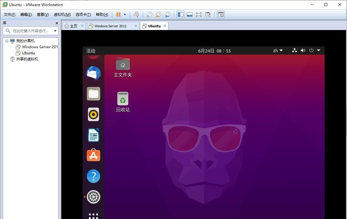Toggle the library sidebar visibility

pyautogui.click(x=180, y=14)
